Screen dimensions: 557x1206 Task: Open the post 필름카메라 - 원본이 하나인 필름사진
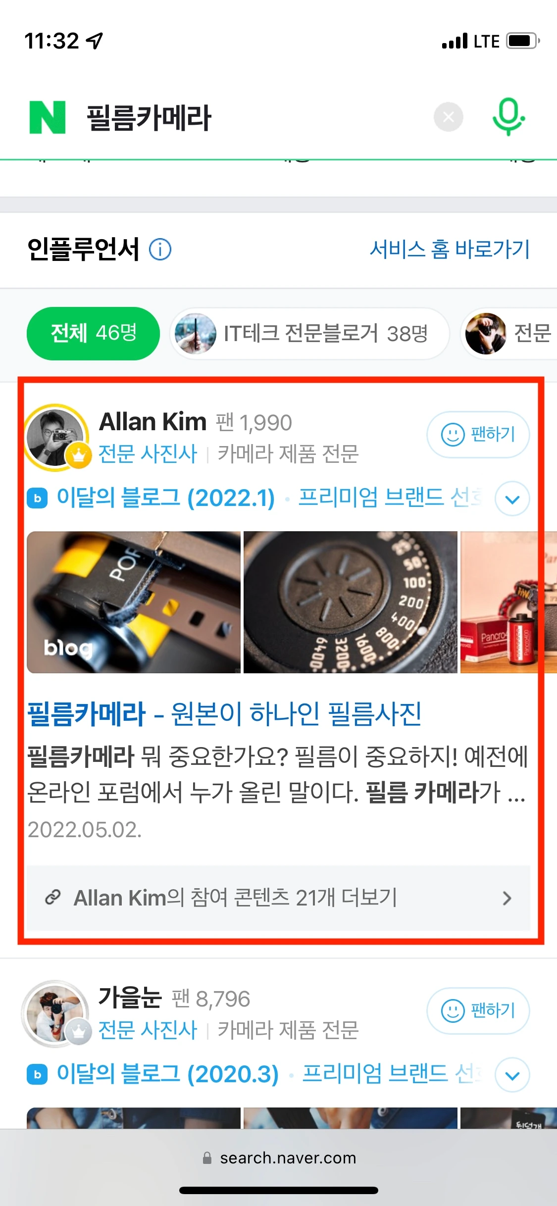[x=224, y=714]
